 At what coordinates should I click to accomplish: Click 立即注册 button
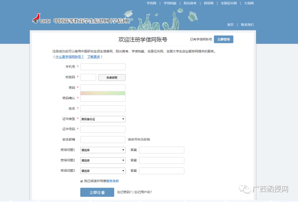(97, 192)
